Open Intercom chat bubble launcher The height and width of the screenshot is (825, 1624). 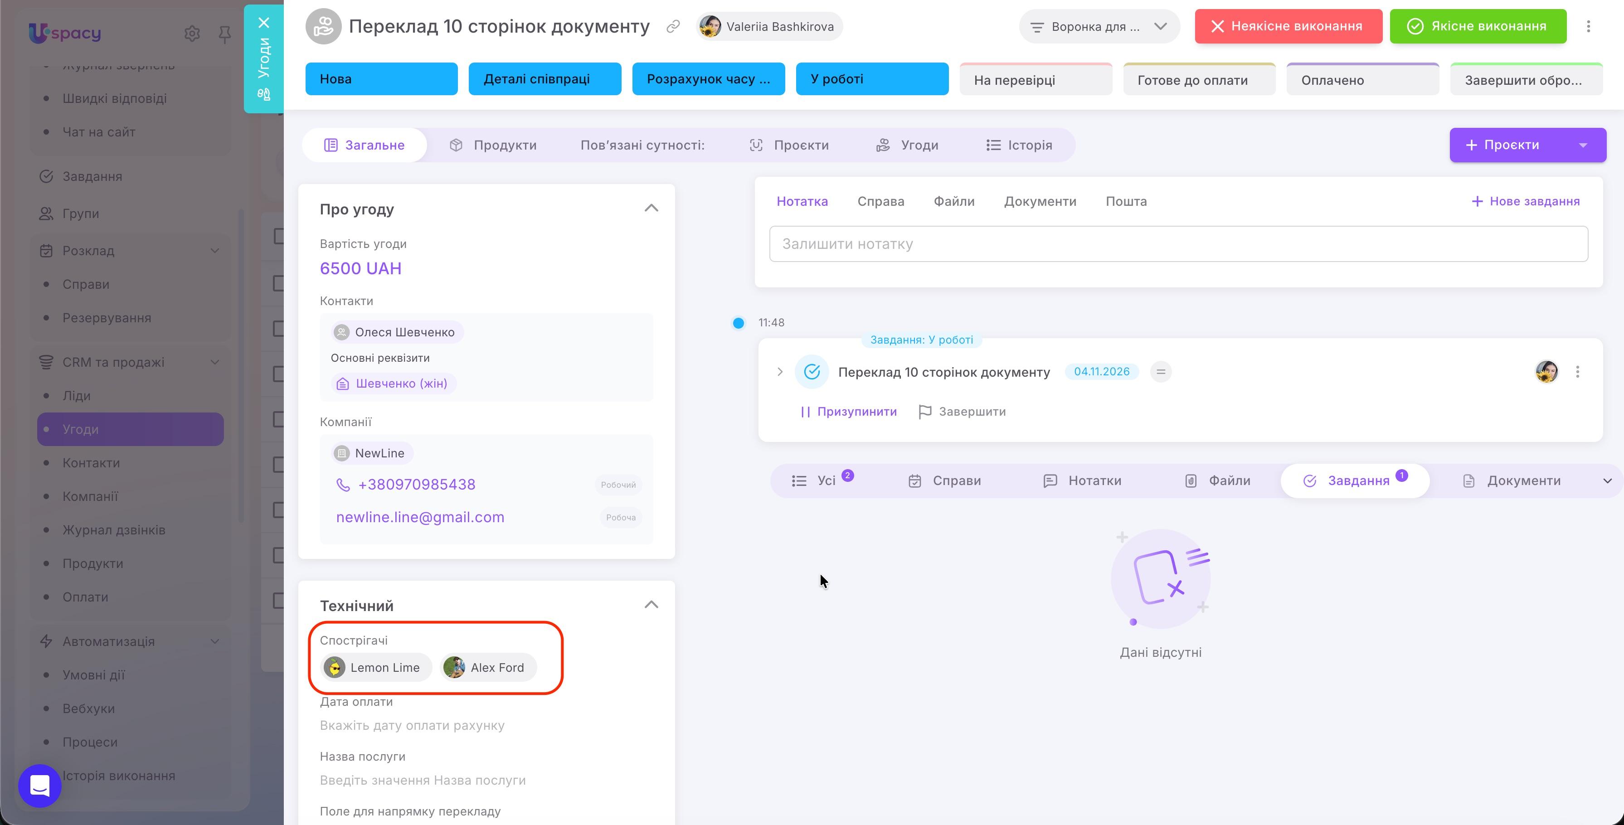(x=40, y=785)
